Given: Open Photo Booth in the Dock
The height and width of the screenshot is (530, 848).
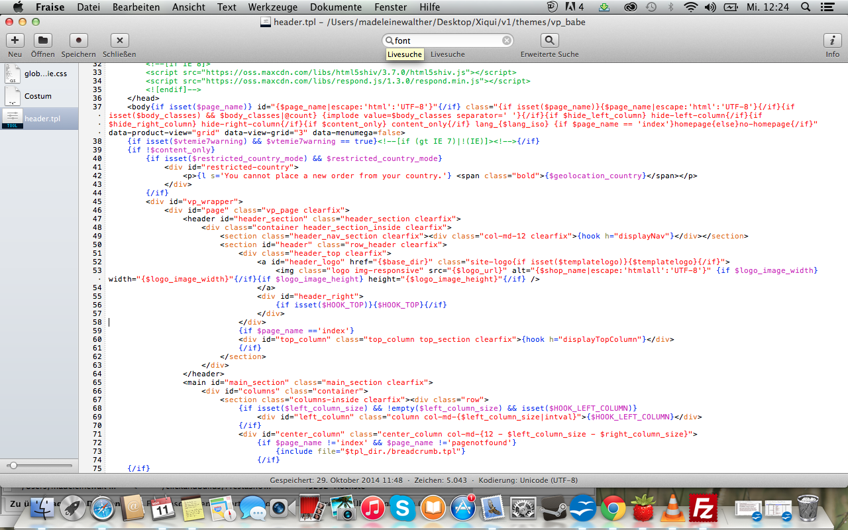Looking at the screenshot, I should (311, 508).
